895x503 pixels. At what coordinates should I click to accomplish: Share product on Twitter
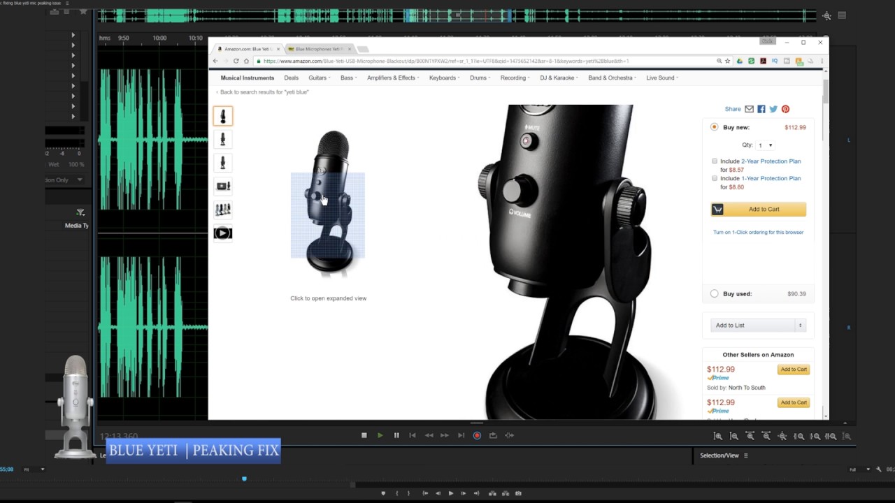(x=773, y=109)
